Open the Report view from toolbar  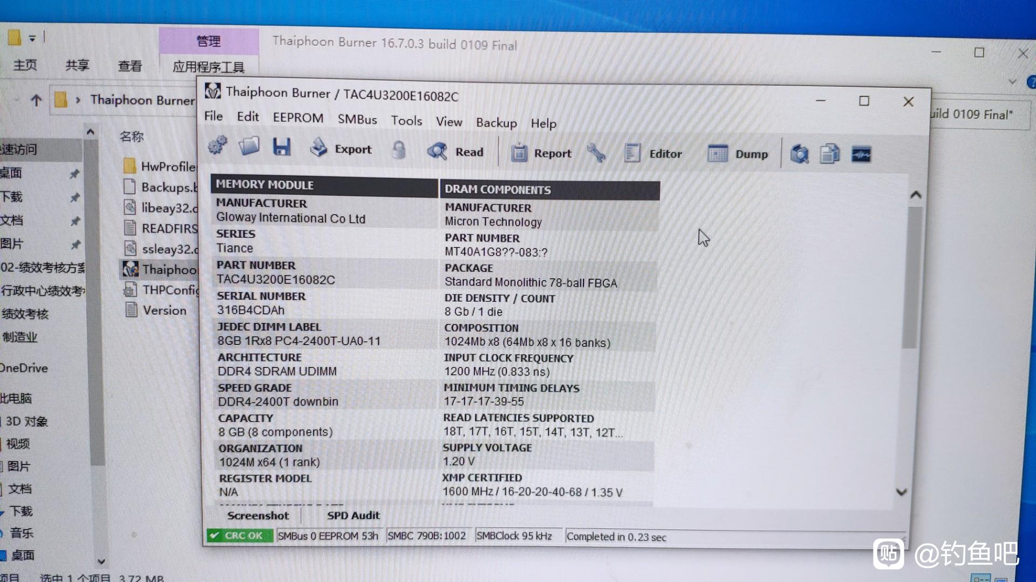coord(541,153)
